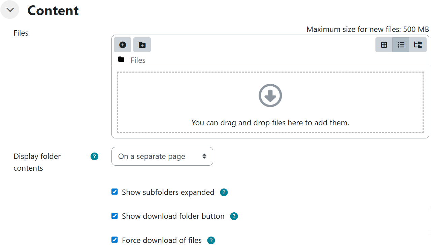This screenshot has height=251, width=431.
Task: Open help for Show download folder button
Action: (x=234, y=216)
